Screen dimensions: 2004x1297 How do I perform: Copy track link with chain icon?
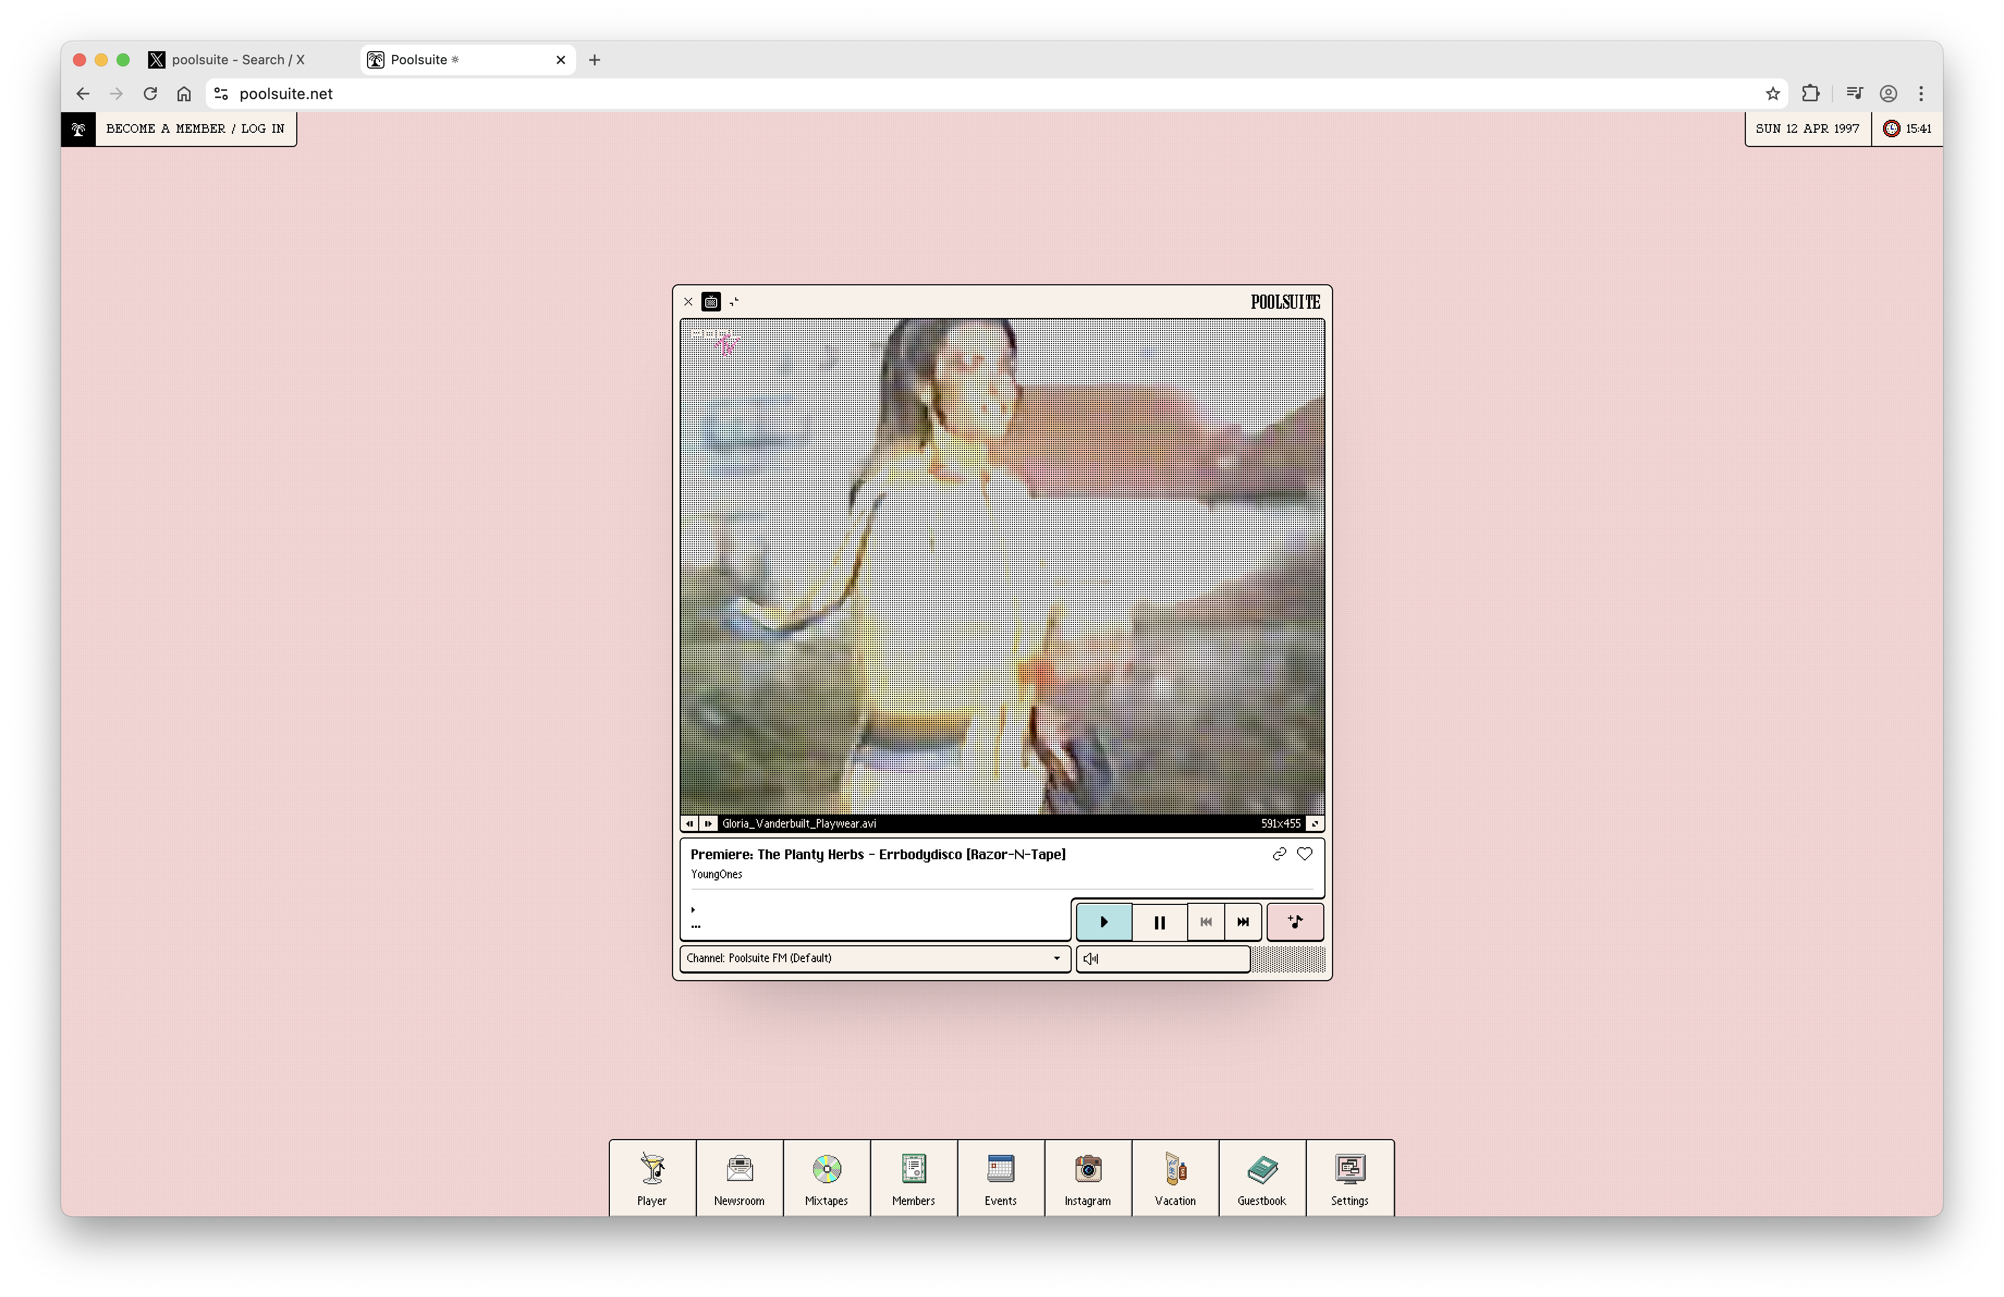1279,853
